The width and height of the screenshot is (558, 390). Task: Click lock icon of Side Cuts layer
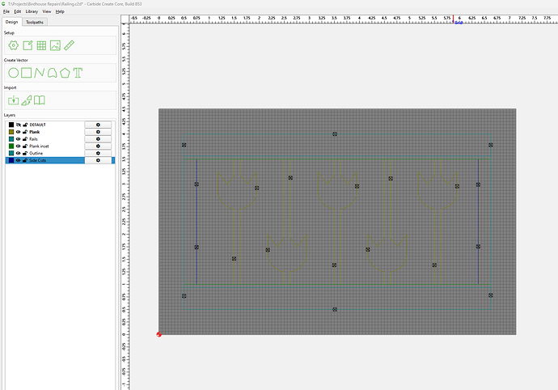[x=25, y=160]
